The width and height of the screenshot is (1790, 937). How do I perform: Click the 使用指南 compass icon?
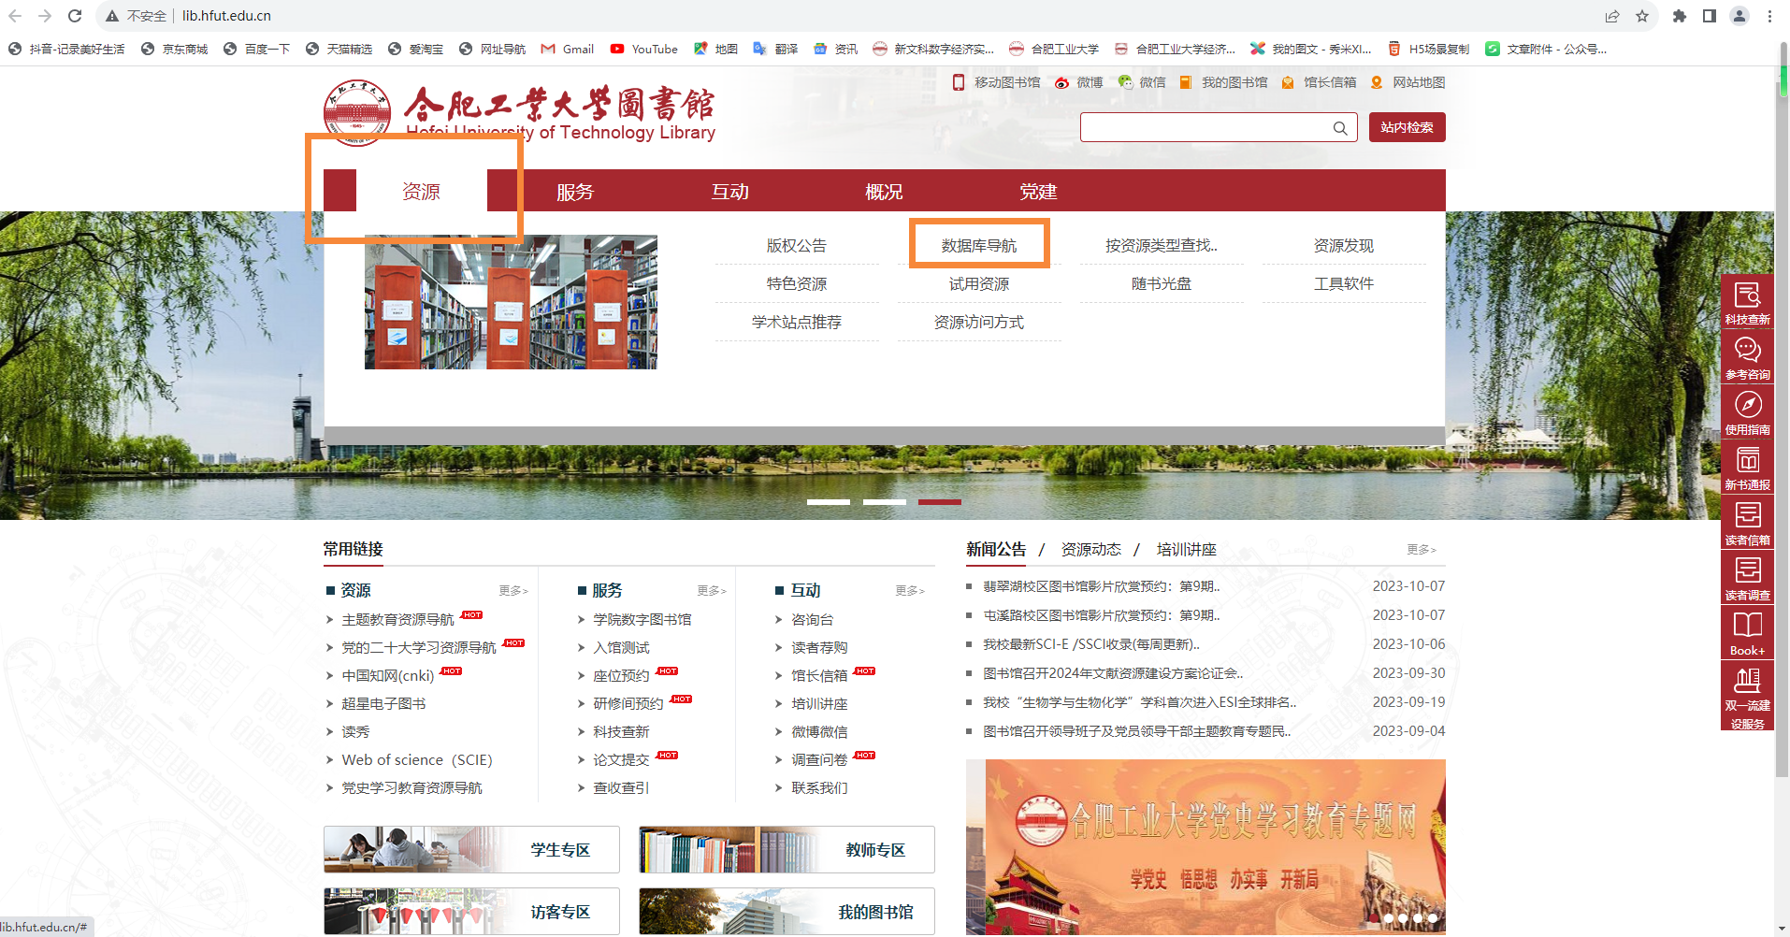(1747, 407)
